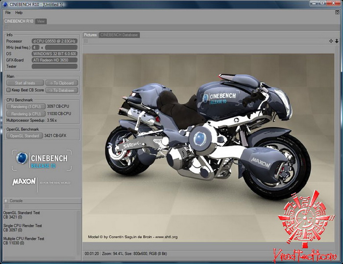
Task: Click console value CB 3097 (0)
Action: [x=13, y=230]
